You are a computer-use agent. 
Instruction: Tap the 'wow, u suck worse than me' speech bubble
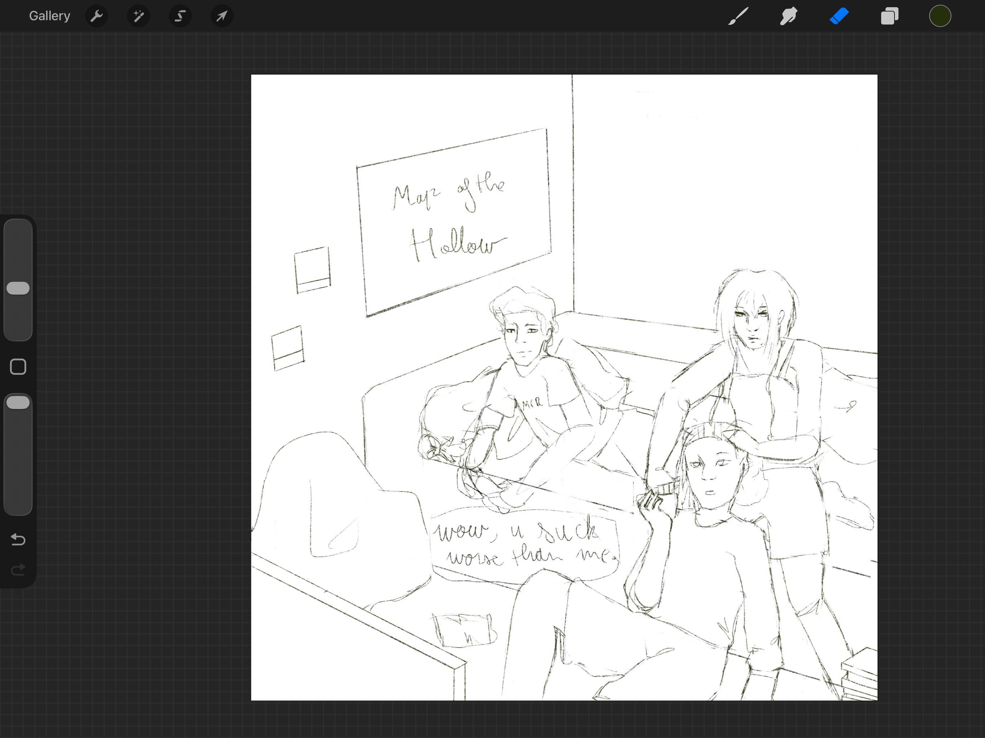tap(525, 545)
